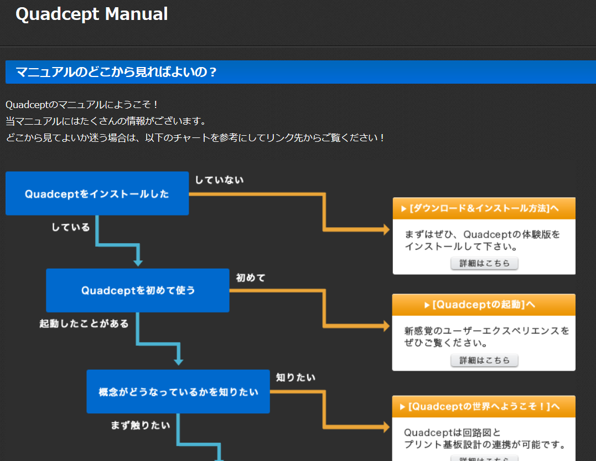Click the 当マニュアルにはたくさんの情報 text line
The width and height of the screenshot is (596, 461).
tap(106, 121)
